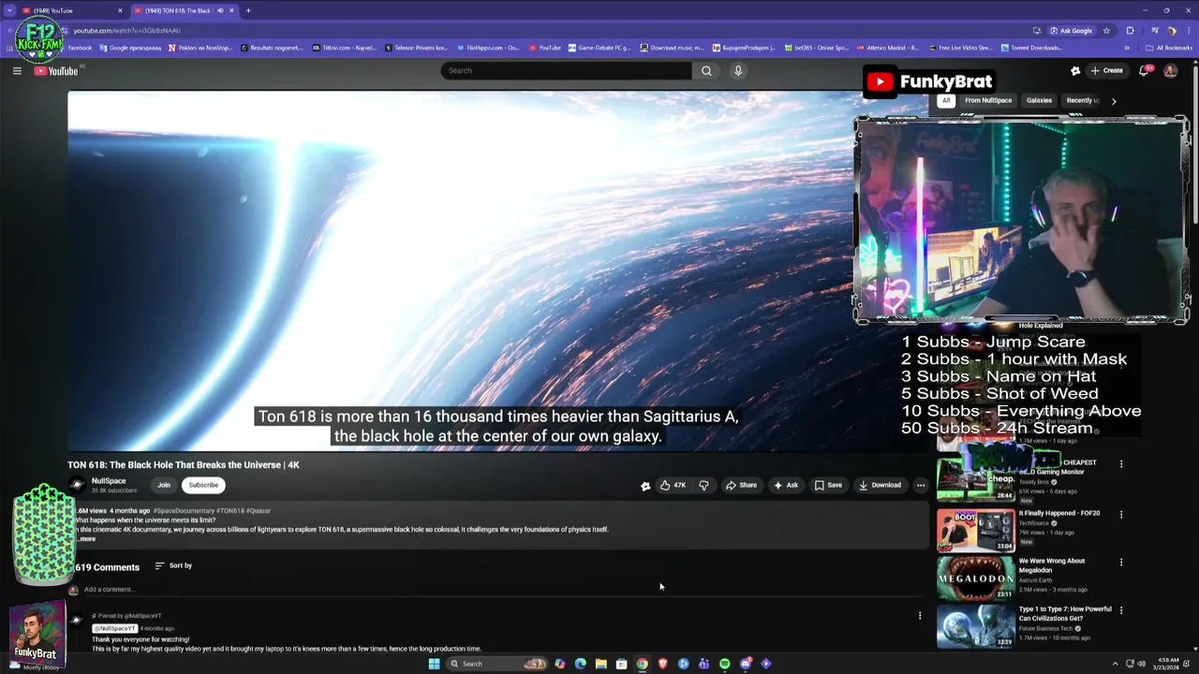Select the Recently uploaded chip
Screen dimensions: 1199x674
point(1082,100)
